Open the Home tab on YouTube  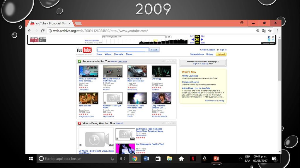(99, 54)
